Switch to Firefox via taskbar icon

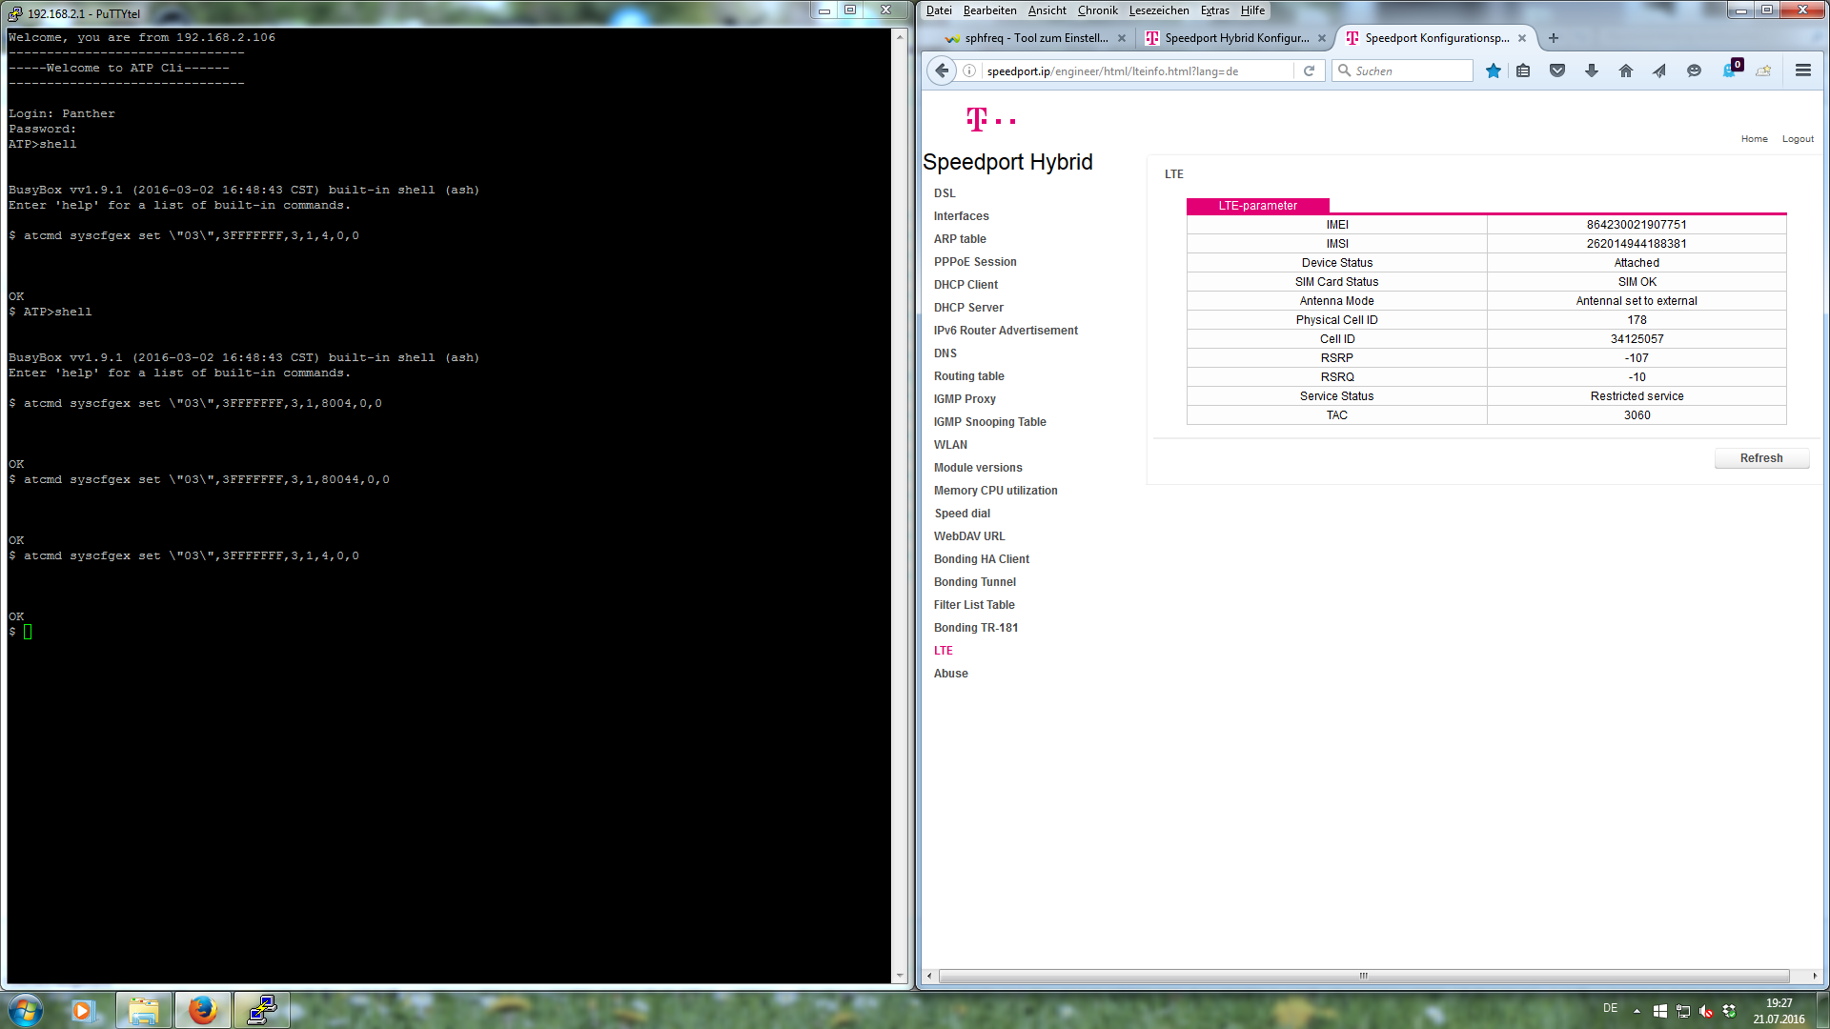pos(202,1010)
